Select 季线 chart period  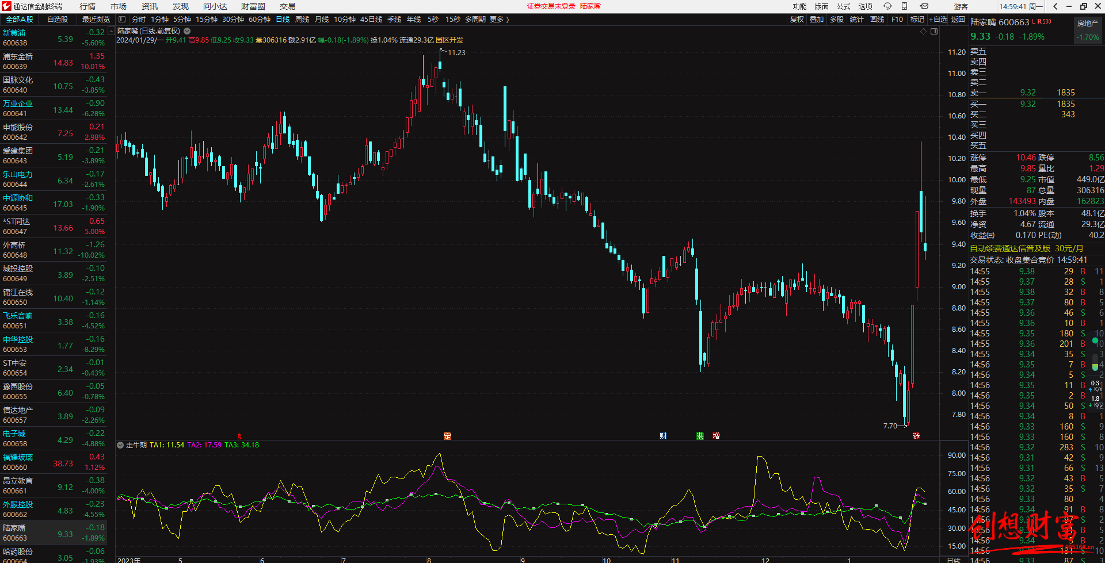pyautogui.click(x=394, y=20)
